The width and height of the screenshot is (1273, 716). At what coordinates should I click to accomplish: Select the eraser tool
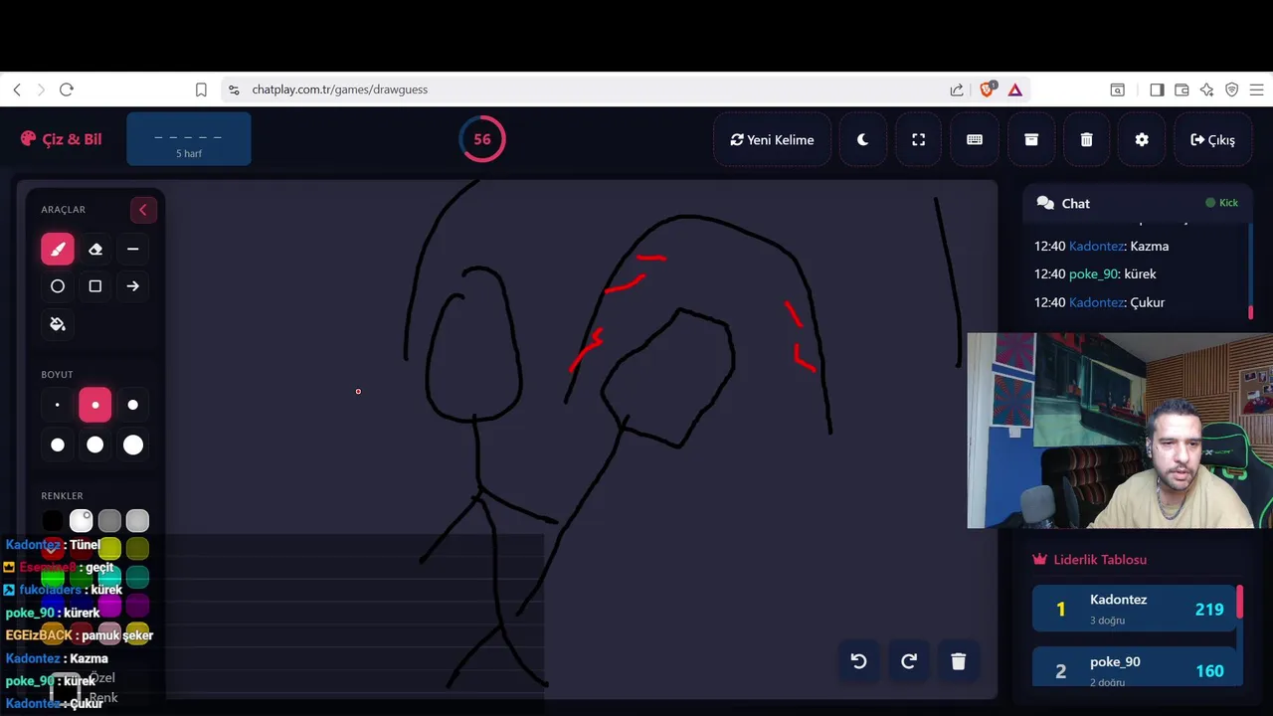tap(95, 249)
